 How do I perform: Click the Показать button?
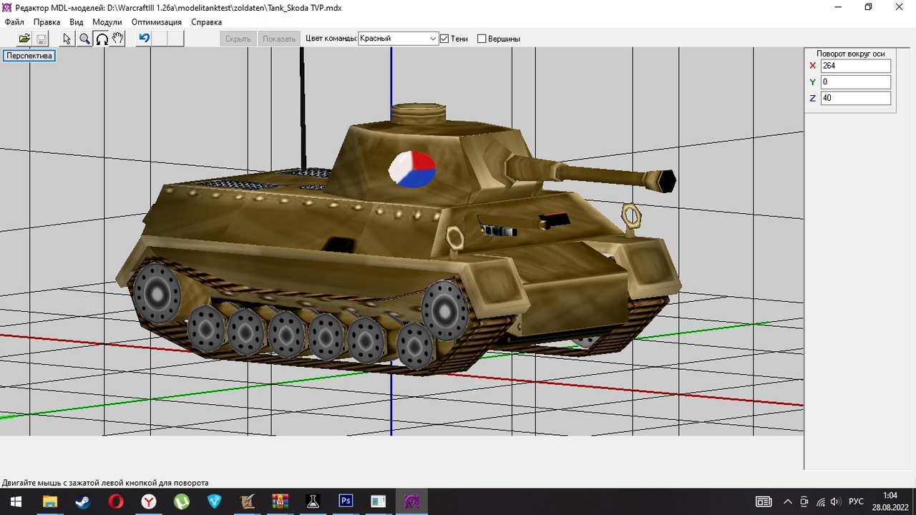(279, 39)
